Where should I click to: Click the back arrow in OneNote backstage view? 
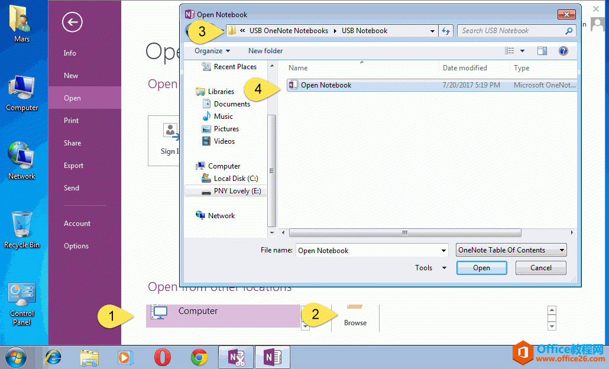[x=71, y=22]
